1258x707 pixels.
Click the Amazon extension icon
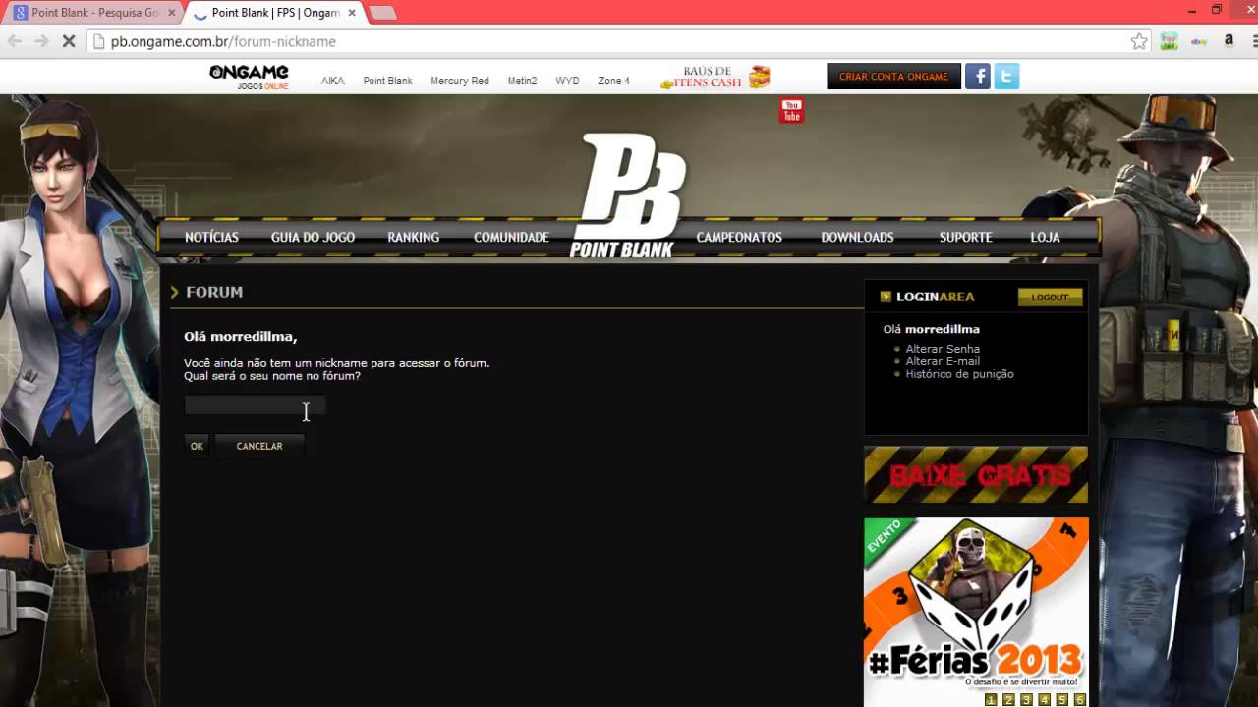tap(1229, 41)
